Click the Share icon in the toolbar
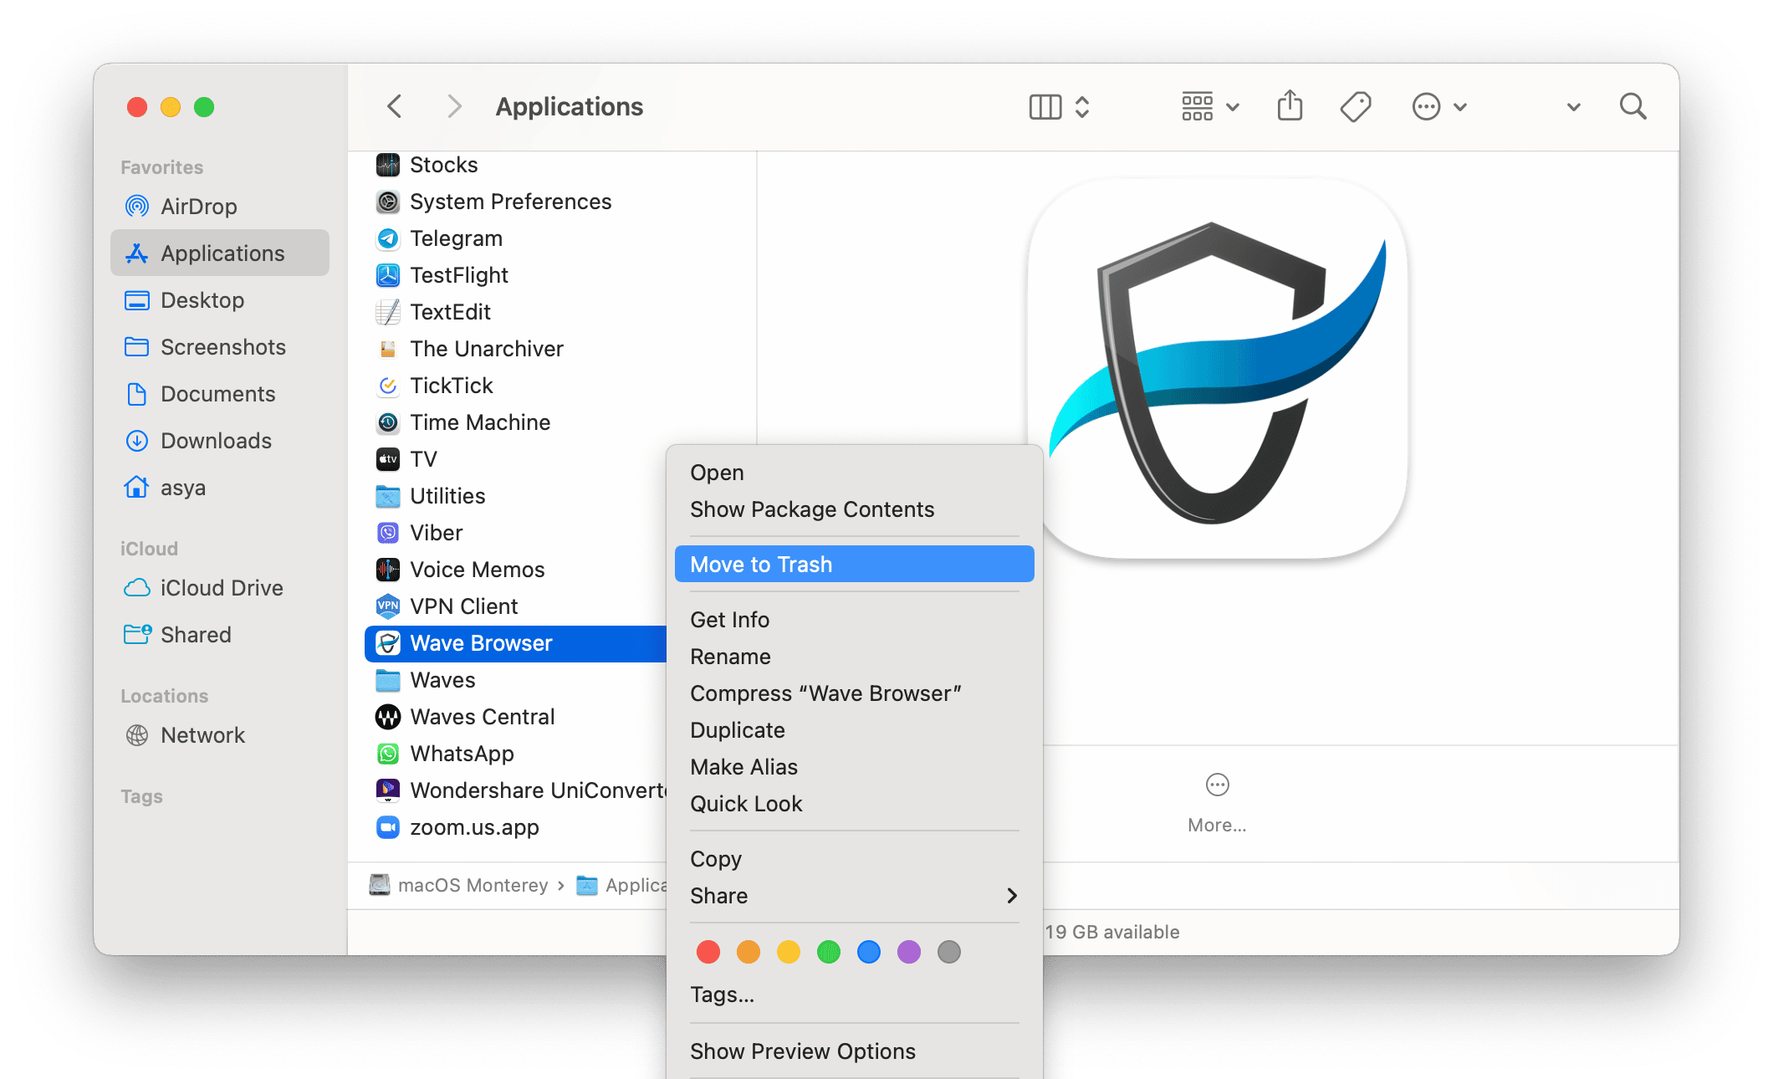The image size is (1773, 1079). click(1289, 106)
